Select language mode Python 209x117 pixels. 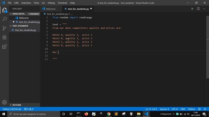tap(192, 109)
